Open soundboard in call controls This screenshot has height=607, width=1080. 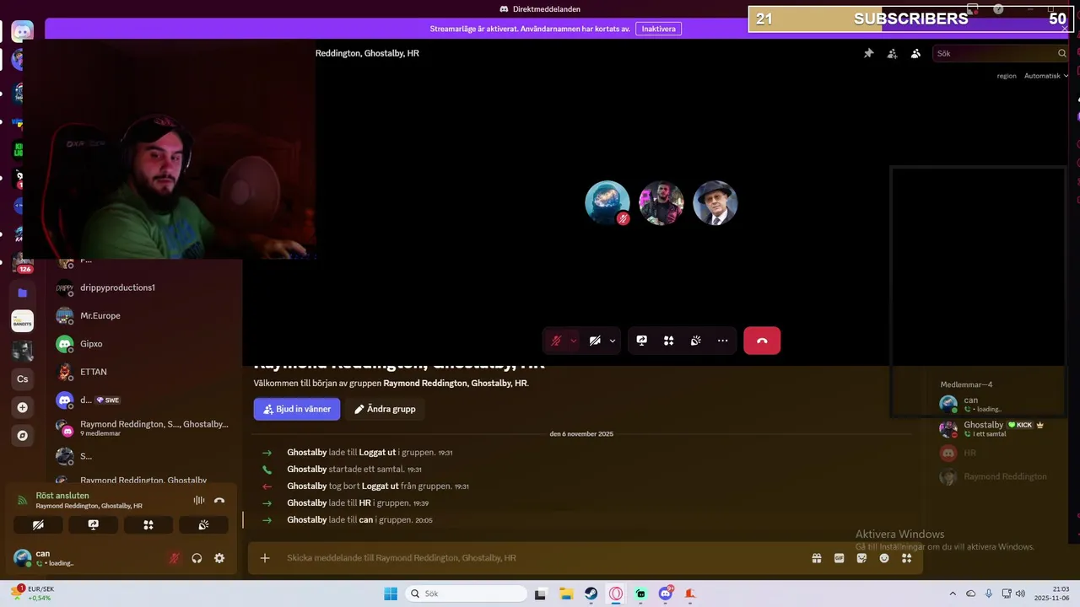[695, 341]
